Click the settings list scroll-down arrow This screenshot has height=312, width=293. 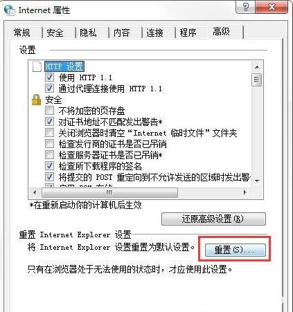257,181
